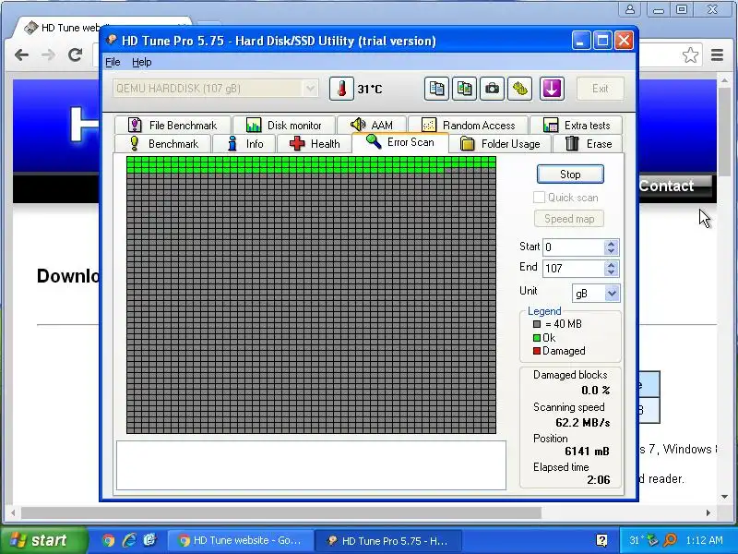Click the browser horizontal scrollbar

[x=281, y=512]
